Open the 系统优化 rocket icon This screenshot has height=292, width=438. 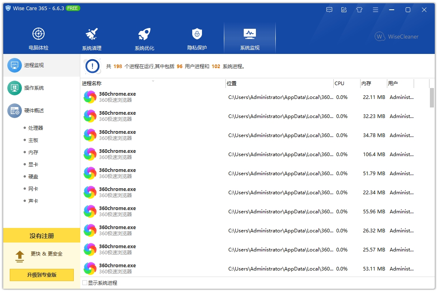(x=144, y=34)
